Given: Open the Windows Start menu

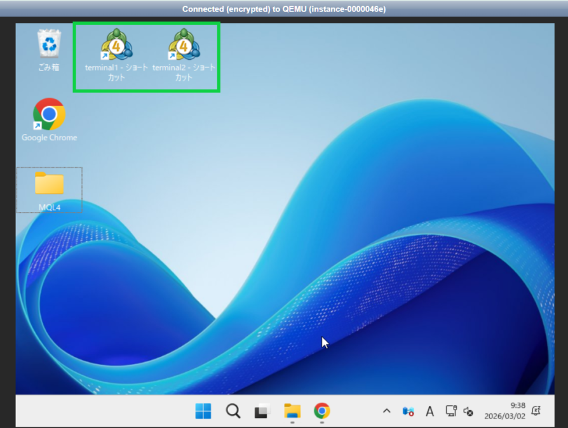Looking at the screenshot, I should 203,411.
